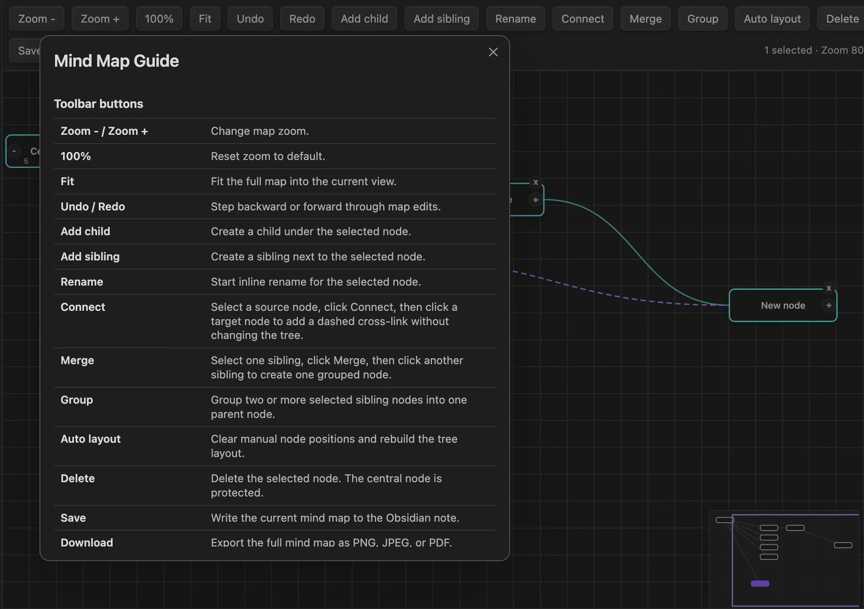Click the 'Zoom - / Zoom +' guide row label

coord(104,131)
